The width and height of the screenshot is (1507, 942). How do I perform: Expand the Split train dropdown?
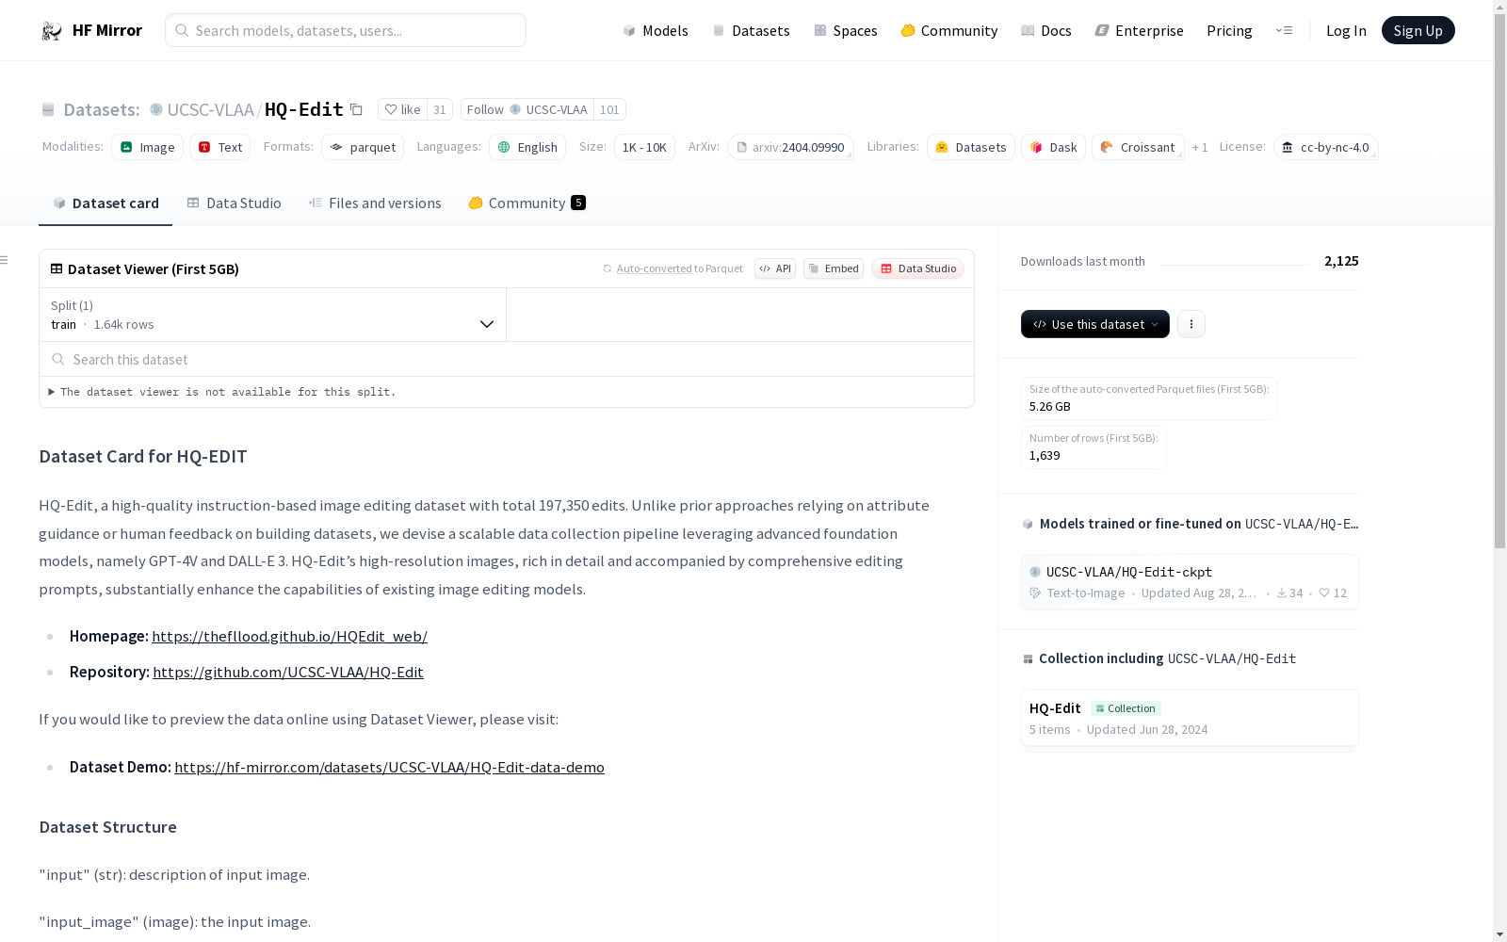coord(273,315)
